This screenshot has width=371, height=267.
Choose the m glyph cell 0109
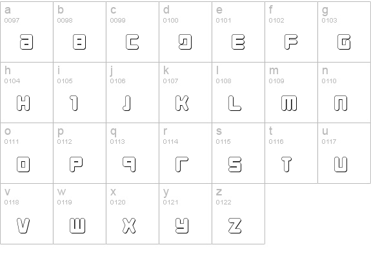tap(291, 92)
